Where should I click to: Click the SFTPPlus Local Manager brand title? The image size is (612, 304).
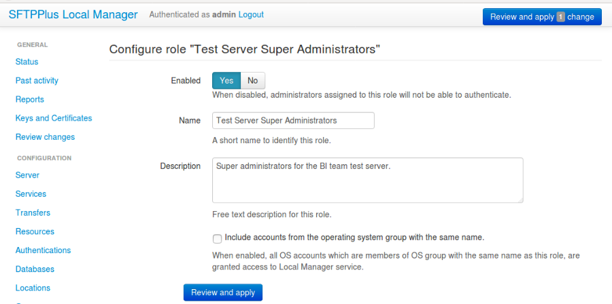pos(73,14)
